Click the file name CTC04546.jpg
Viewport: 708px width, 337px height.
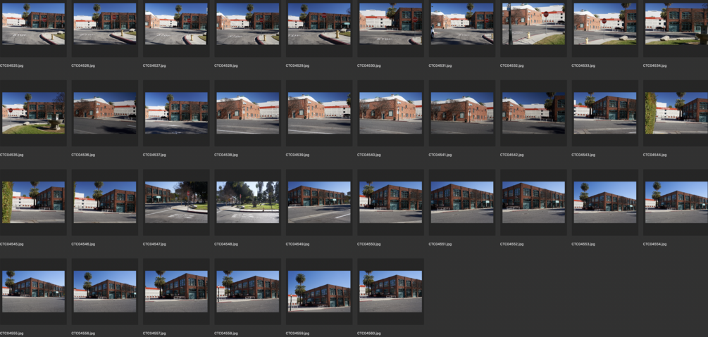coord(83,244)
